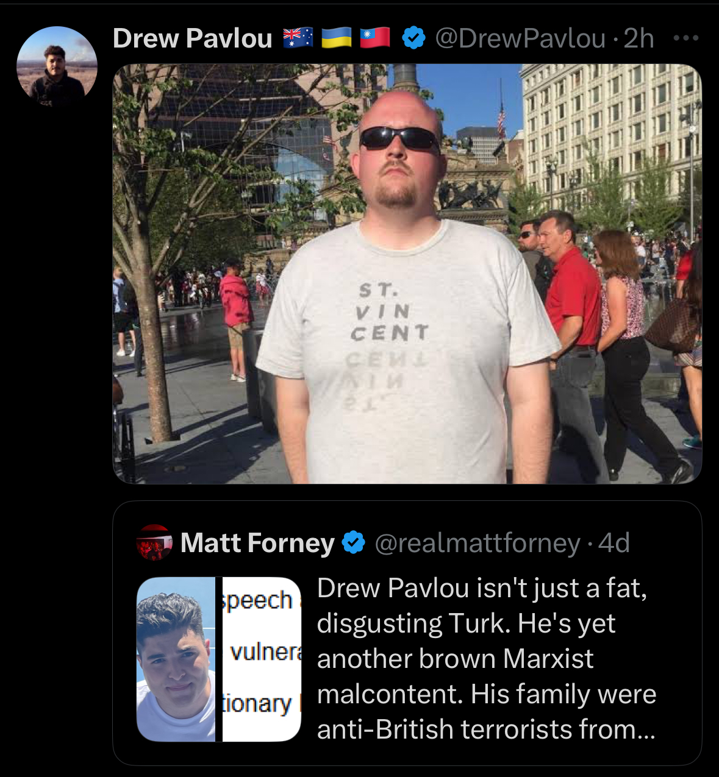Click Matt Forney's blue verified badge
Screen dimensions: 719x777
pyautogui.click(x=354, y=542)
